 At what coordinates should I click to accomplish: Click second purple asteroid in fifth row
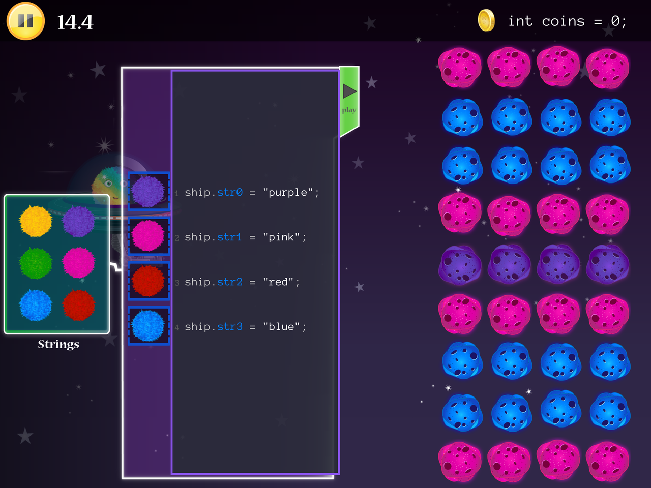[x=510, y=264]
